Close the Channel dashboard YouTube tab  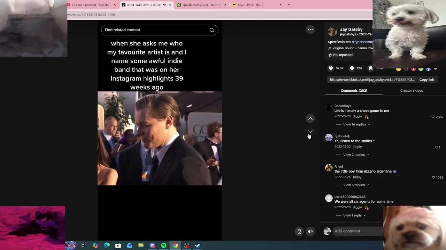point(115,5)
